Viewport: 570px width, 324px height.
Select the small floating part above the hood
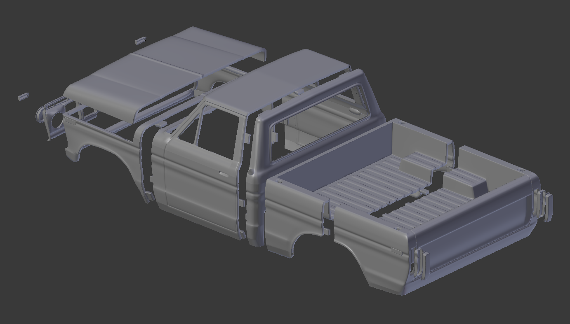[x=141, y=40]
